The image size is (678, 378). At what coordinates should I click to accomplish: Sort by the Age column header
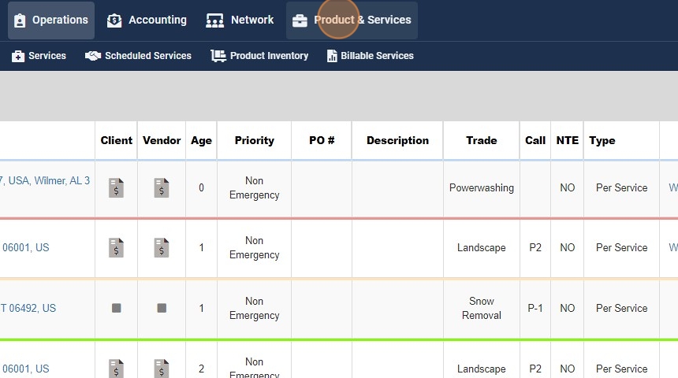202,140
